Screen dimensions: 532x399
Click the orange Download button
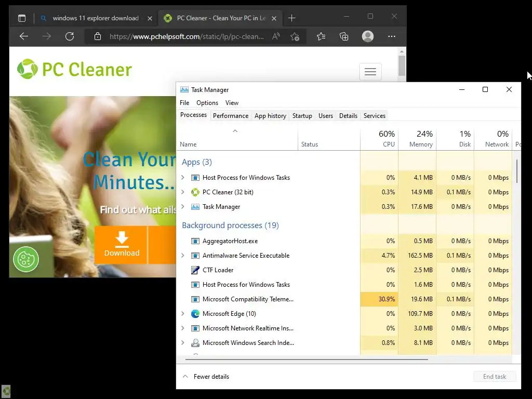click(x=121, y=245)
